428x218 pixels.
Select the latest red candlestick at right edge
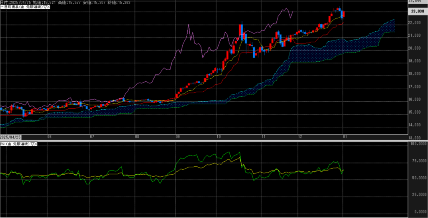pos(344,15)
